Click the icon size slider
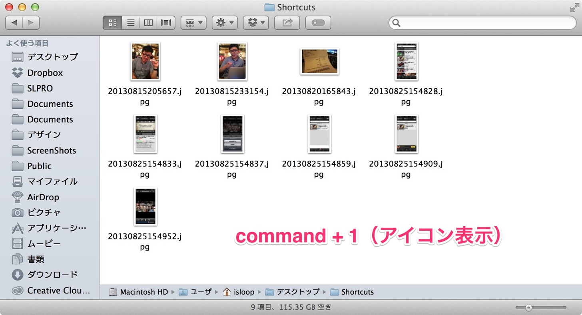Viewport: 582px width, 315px height. 541,307
